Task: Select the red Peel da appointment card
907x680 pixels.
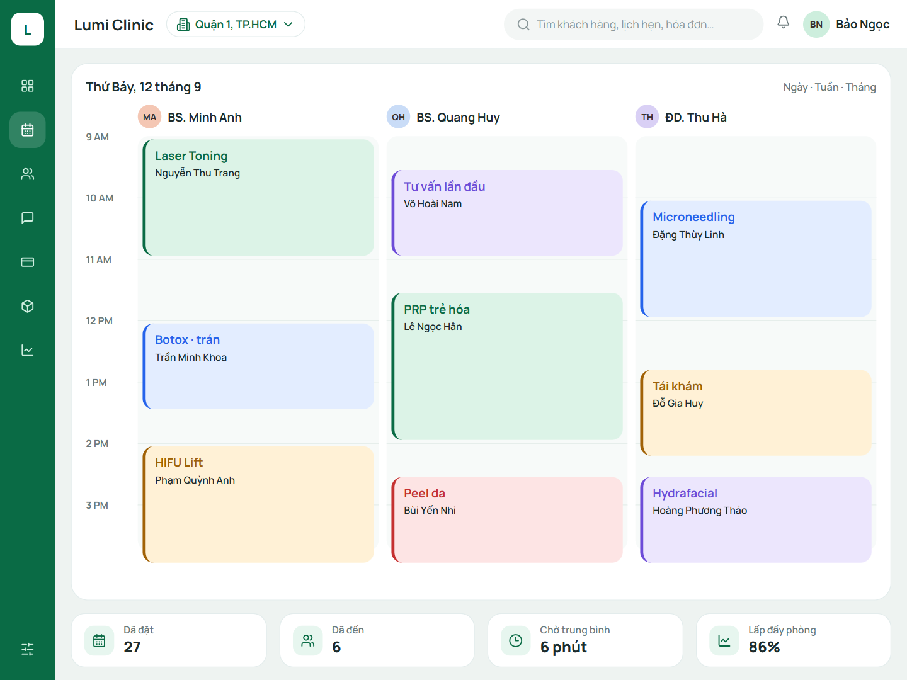Action: pos(507,519)
